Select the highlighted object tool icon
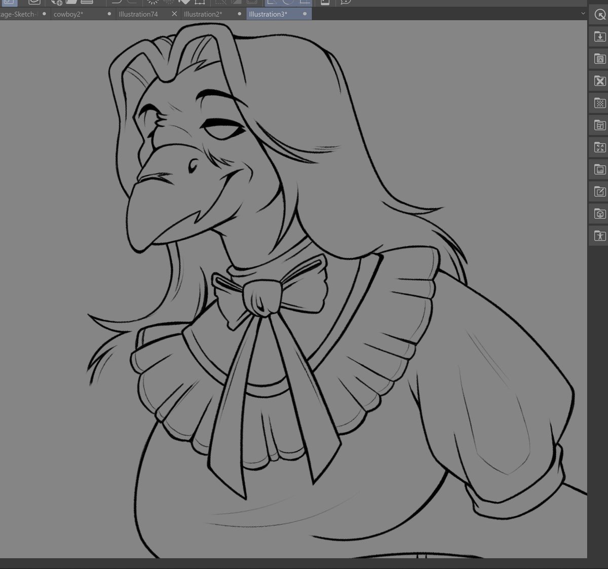The image size is (608, 569). click(x=9, y=3)
